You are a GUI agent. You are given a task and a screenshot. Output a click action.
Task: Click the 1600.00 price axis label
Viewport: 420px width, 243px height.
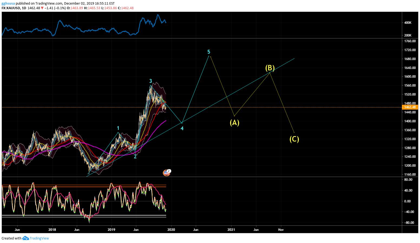coord(410,77)
